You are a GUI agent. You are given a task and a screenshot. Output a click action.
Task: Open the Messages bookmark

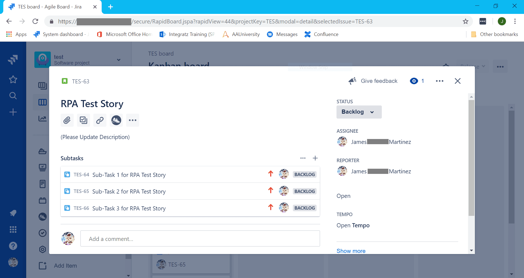point(282,34)
